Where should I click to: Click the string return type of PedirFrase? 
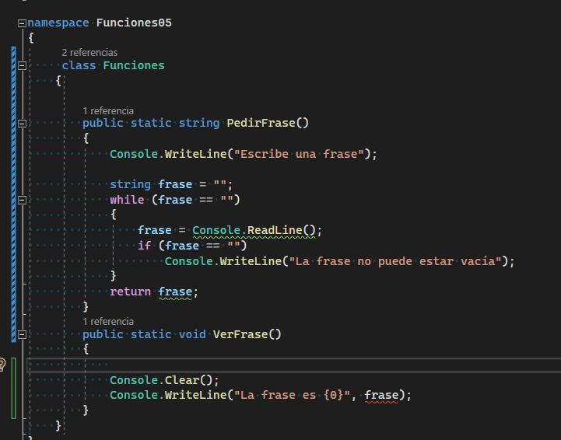(199, 123)
